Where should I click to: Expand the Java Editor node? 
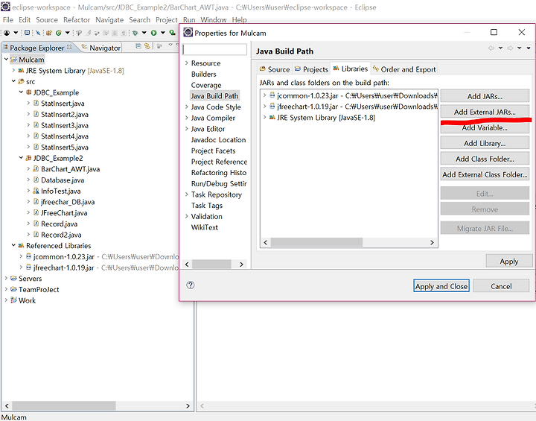187,129
